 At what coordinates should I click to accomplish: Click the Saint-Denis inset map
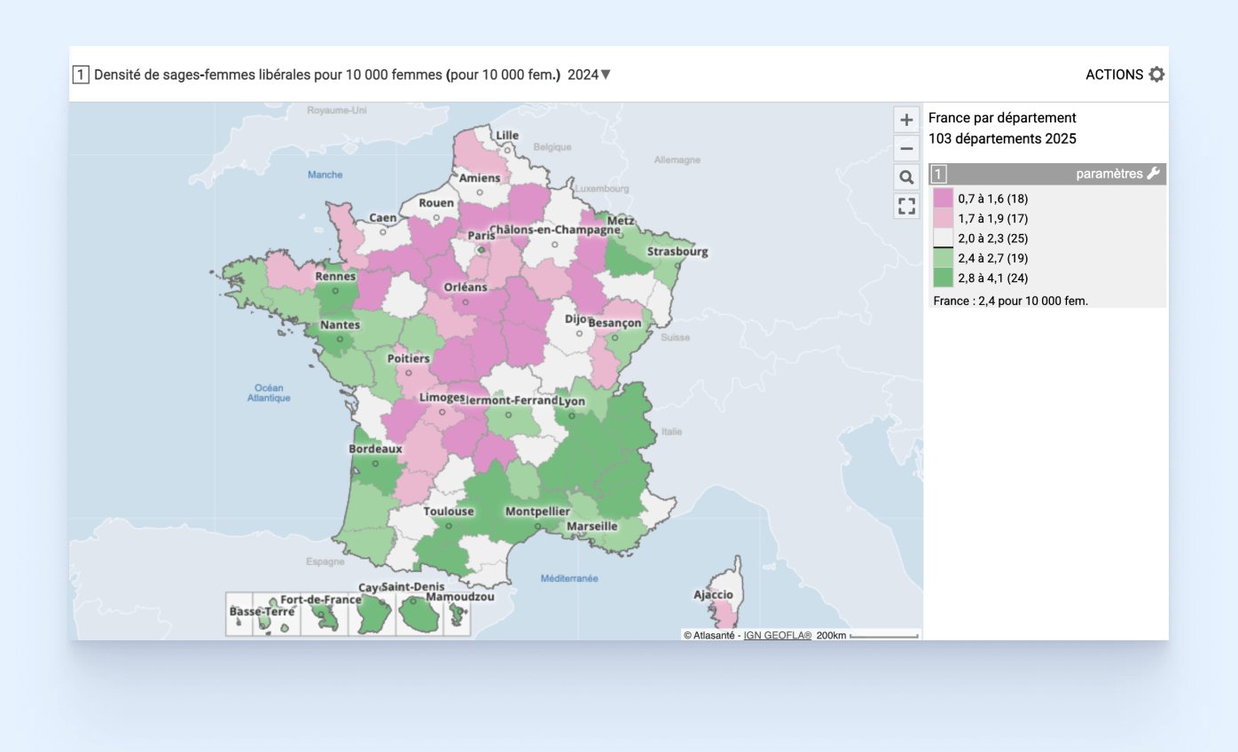pyautogui.click(x=419, y=614)
